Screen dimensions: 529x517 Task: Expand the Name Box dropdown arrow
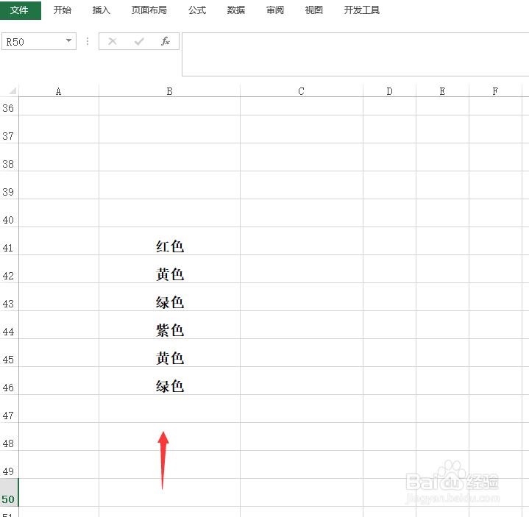coord(69,40)
